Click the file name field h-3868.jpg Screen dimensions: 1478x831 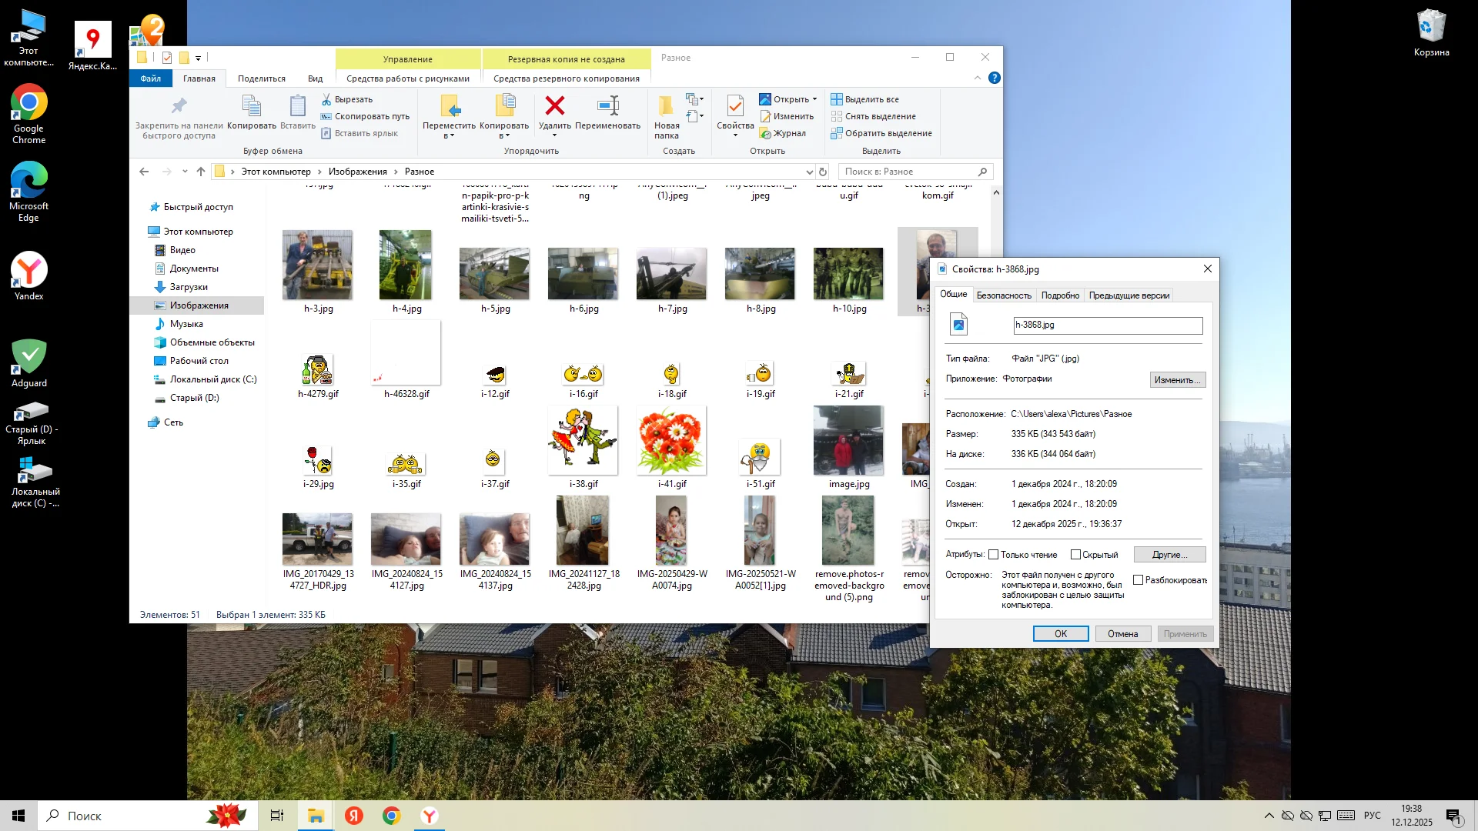pos(1107,325)
